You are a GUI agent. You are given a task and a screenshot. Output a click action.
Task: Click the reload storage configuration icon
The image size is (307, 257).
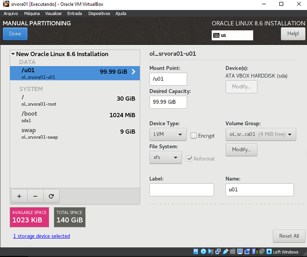pos(51,196)
